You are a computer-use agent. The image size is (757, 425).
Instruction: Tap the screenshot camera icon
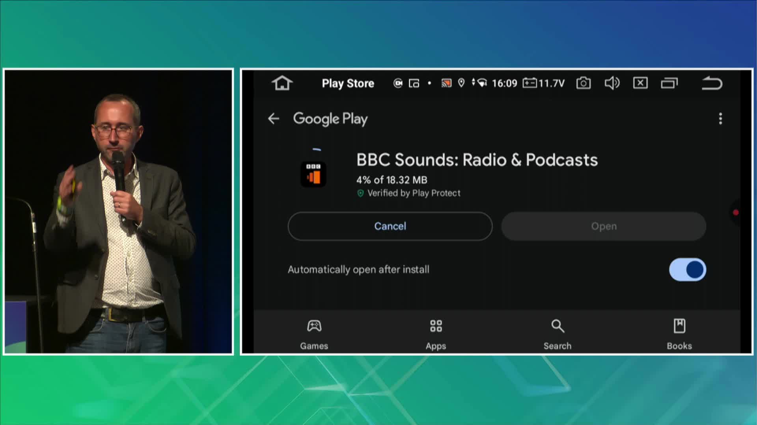[583, 83]
